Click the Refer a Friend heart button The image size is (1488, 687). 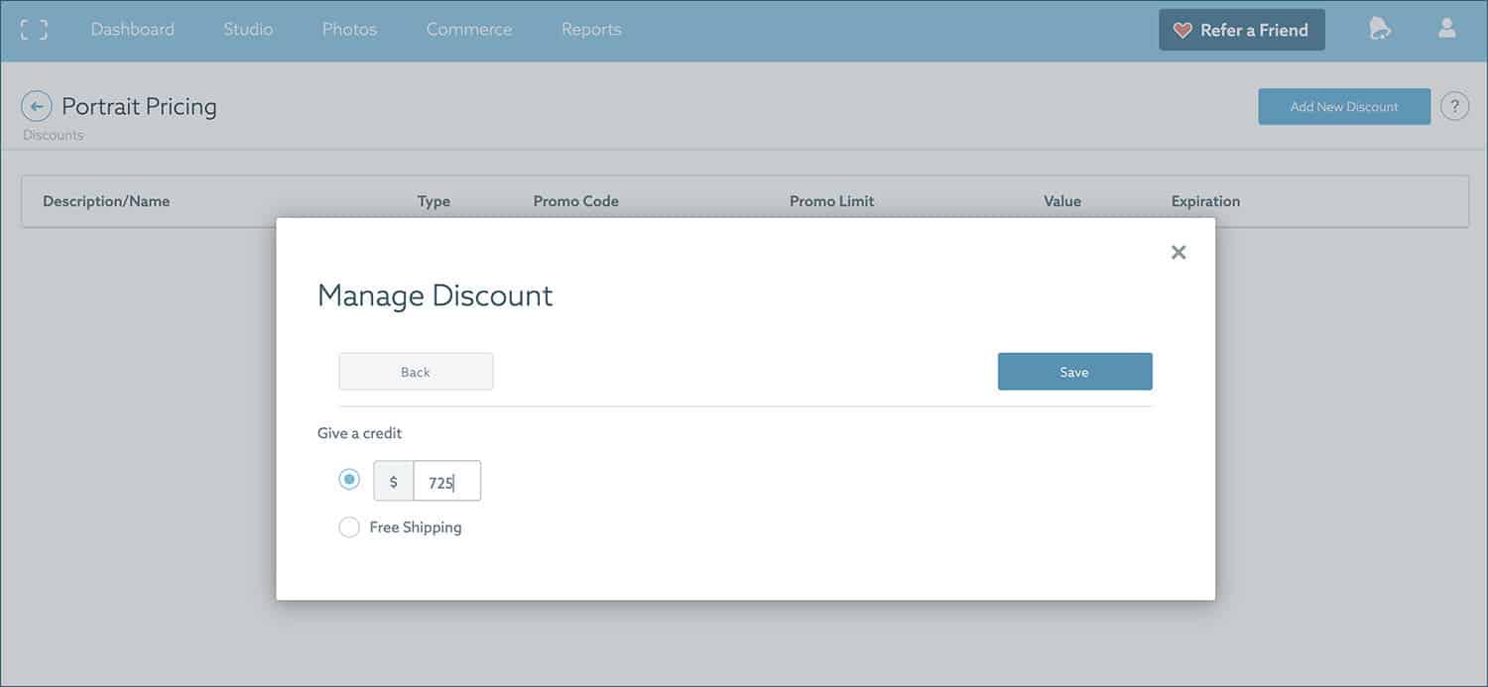1241,31
